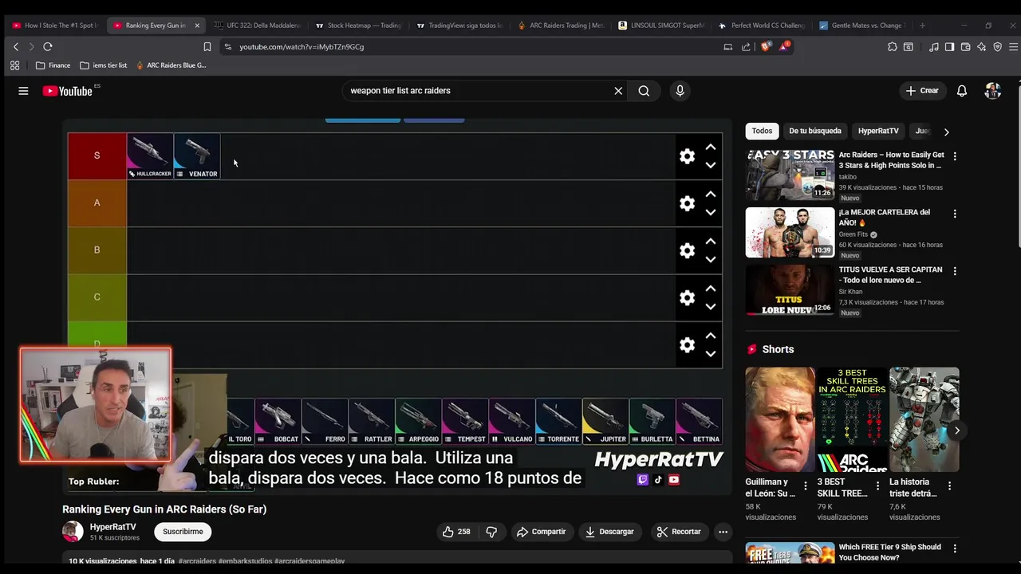Open the browser main menu

point(1013,47)
